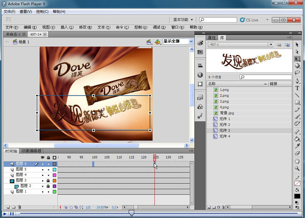This screenshot has width=305, height=218.
Task: Open the stage zoom 显示全部 dropdown
Action: tap(191, 41)
